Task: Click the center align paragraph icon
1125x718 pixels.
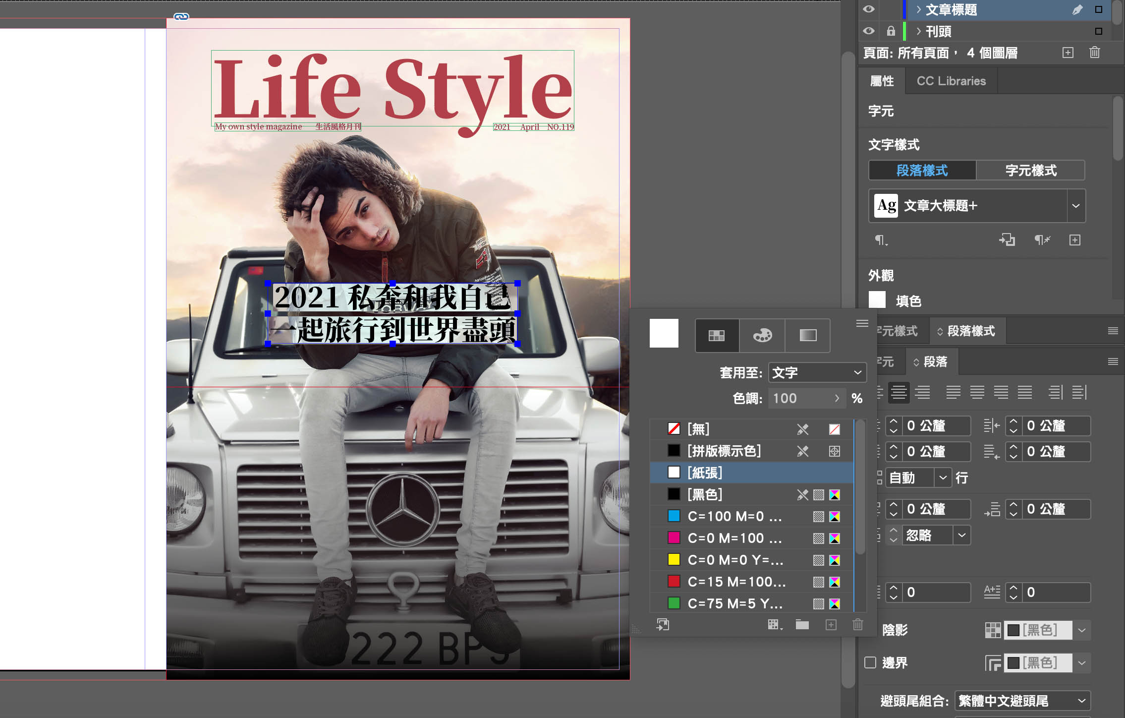Action: tap(899, 392)
